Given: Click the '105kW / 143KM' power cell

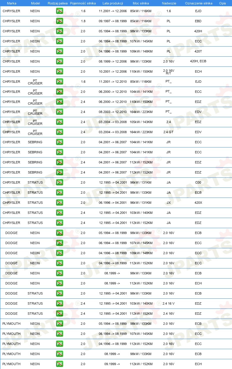Looking at the screenshot, I should coord(141,122).
